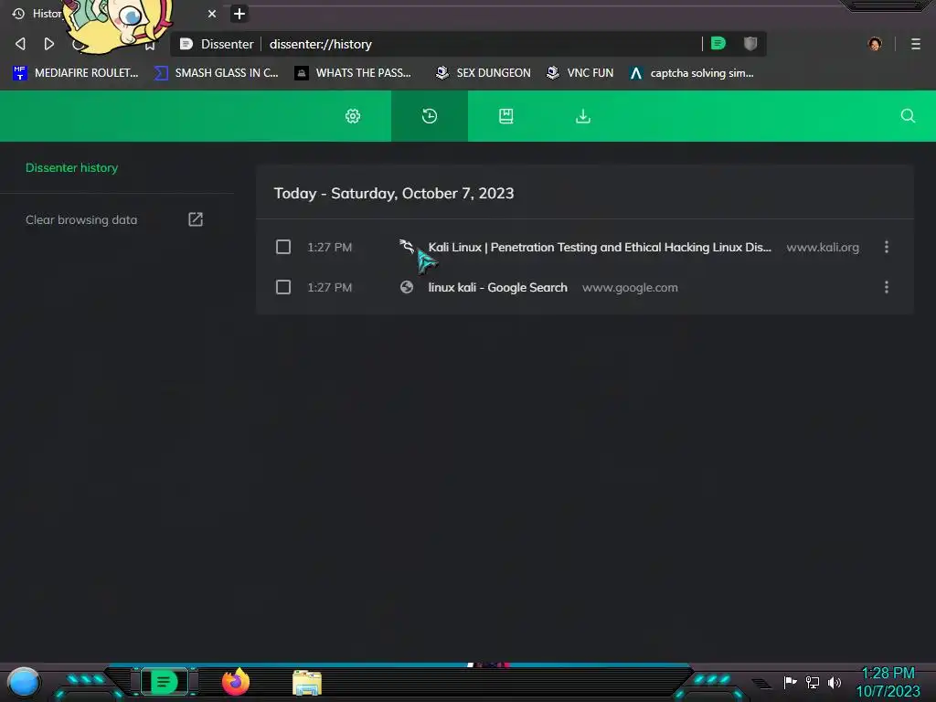Open the shield icon in address bar
936x702 pixels.
[750, 43]
